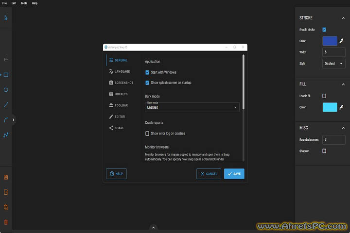The image size is (350, 233).
Task: Toggle the Enable stroke checkbox
Action: pyautogui.click(x=324, y=30)
